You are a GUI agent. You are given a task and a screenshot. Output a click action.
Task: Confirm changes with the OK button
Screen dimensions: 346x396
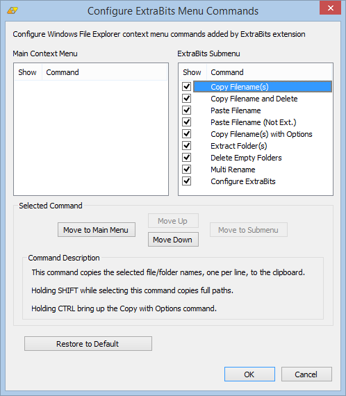coord(249,374)
